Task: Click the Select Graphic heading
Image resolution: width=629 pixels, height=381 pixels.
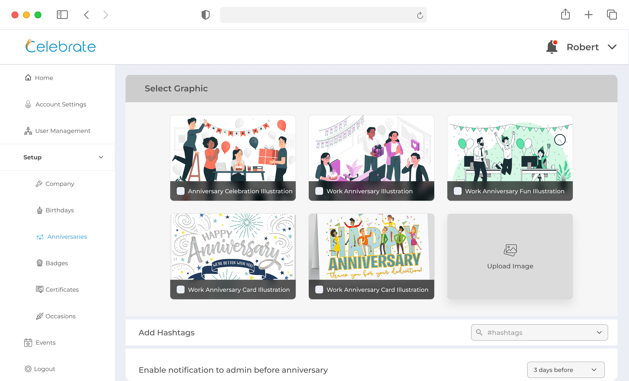Action: pyautogui.click(x=176, y=88)
